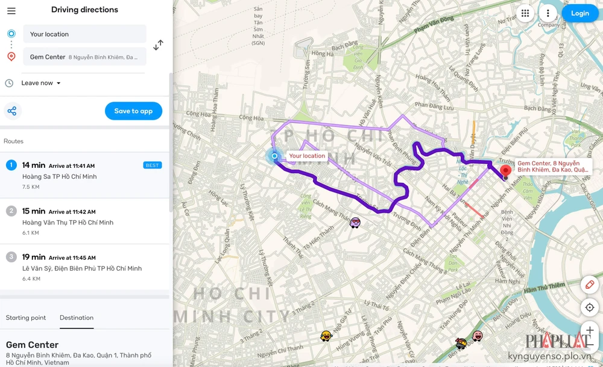This screenshot has height=367, width=603.
Task: Click the locate-me crosshair icon
Action: tap(590, 307)
